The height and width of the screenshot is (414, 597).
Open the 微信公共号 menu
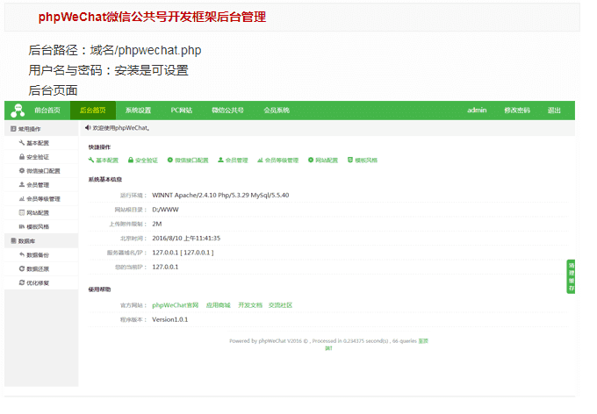(227, 111)
